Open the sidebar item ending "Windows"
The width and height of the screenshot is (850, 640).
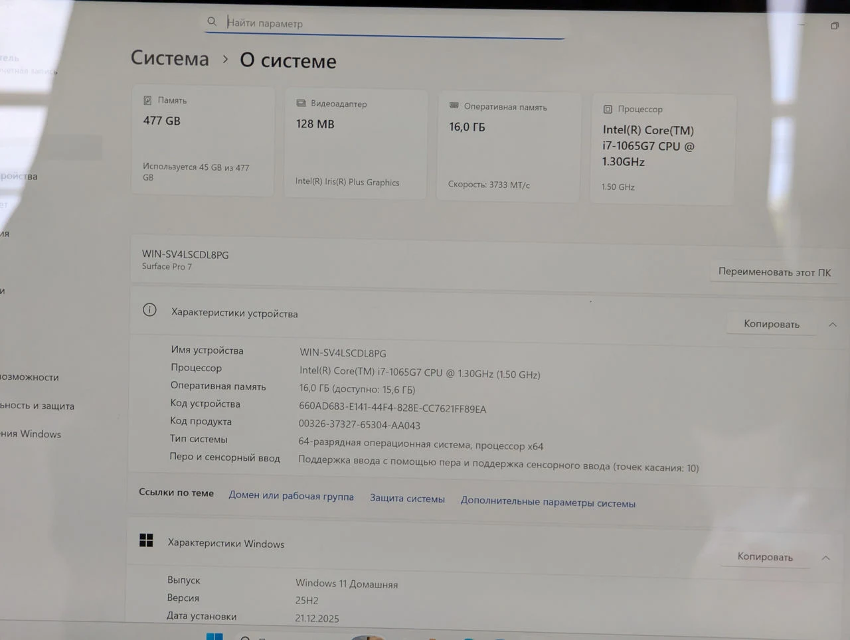tap(31, 434)
